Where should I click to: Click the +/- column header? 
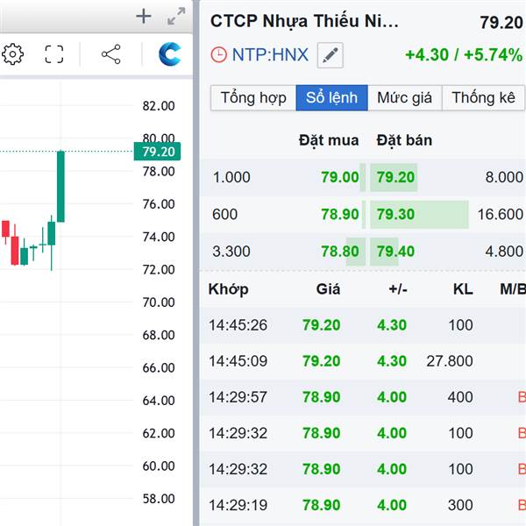pyautogui.click(x=398, y=289)
